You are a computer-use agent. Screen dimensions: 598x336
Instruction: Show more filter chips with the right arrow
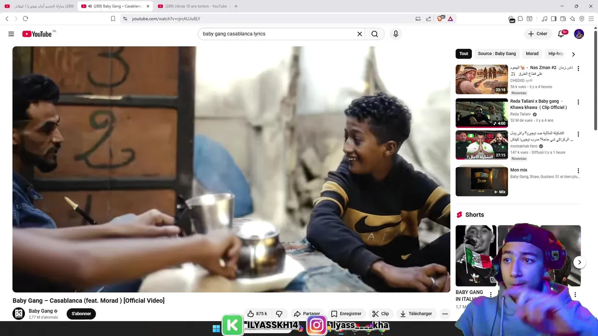pyautogui.click(x=573, y=54)
